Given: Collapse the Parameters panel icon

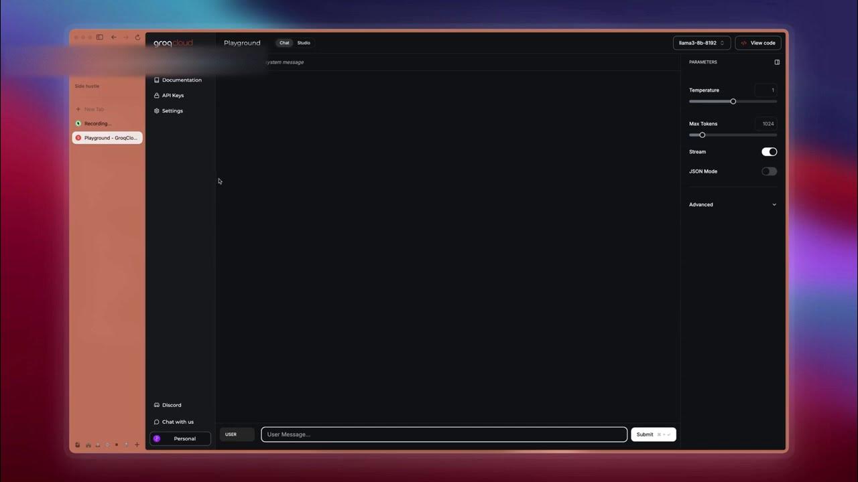Looking at the screenshot, I should point(777,62).
